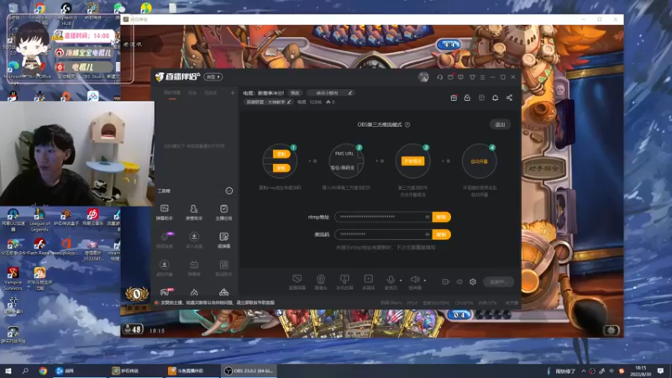Open League of Legends desktop shortcut

[39, 220]
